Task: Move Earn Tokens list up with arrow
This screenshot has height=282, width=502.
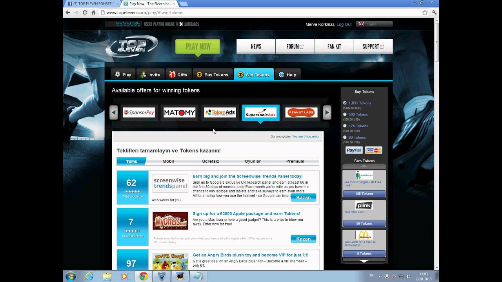Action: pos(364,166)
